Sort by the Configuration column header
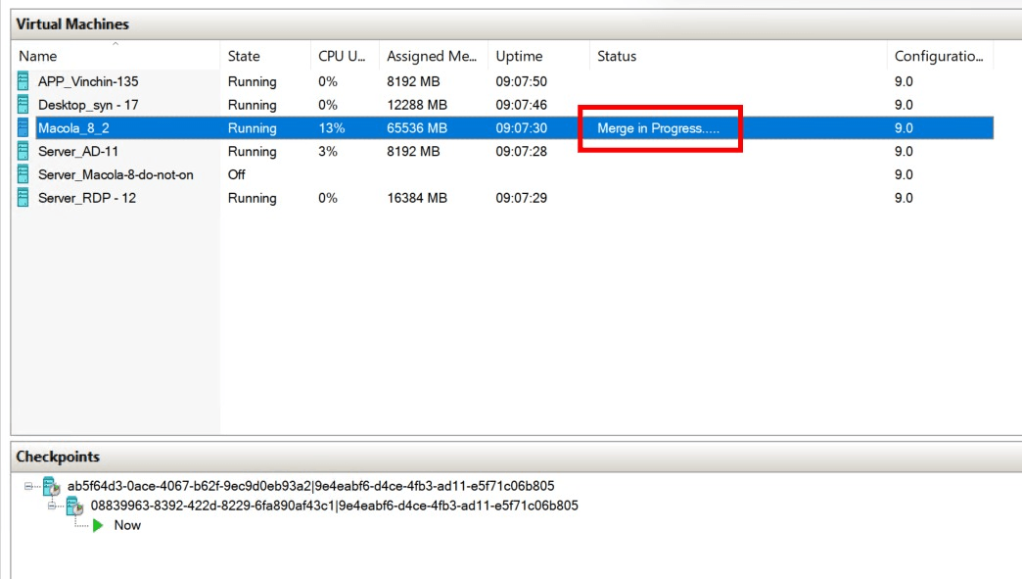 (940, 56)
